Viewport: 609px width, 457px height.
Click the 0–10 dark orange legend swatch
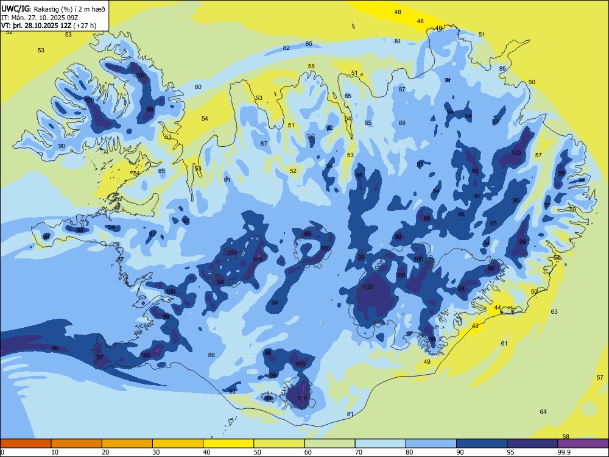26,444
